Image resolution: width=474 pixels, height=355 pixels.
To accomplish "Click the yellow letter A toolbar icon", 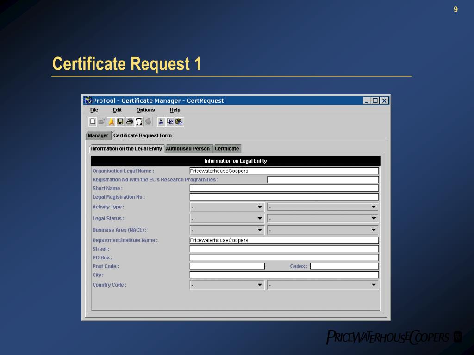I will tap(111, 122).
